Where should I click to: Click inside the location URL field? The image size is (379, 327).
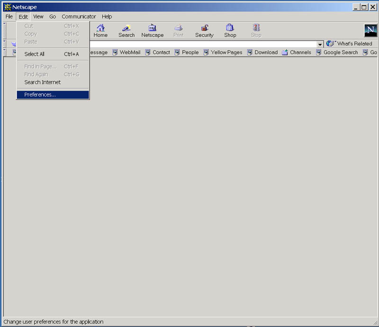[203, 44]
